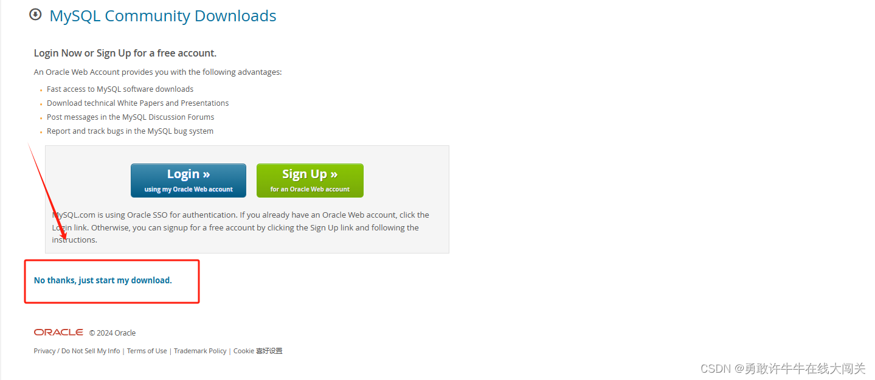Click the CSDN author watermark text
This screenshot has height=380, width=875.
point(783,368)
